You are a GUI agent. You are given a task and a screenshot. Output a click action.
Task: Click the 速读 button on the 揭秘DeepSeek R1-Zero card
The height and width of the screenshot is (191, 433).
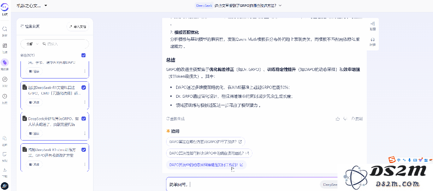tap(34, 164)
